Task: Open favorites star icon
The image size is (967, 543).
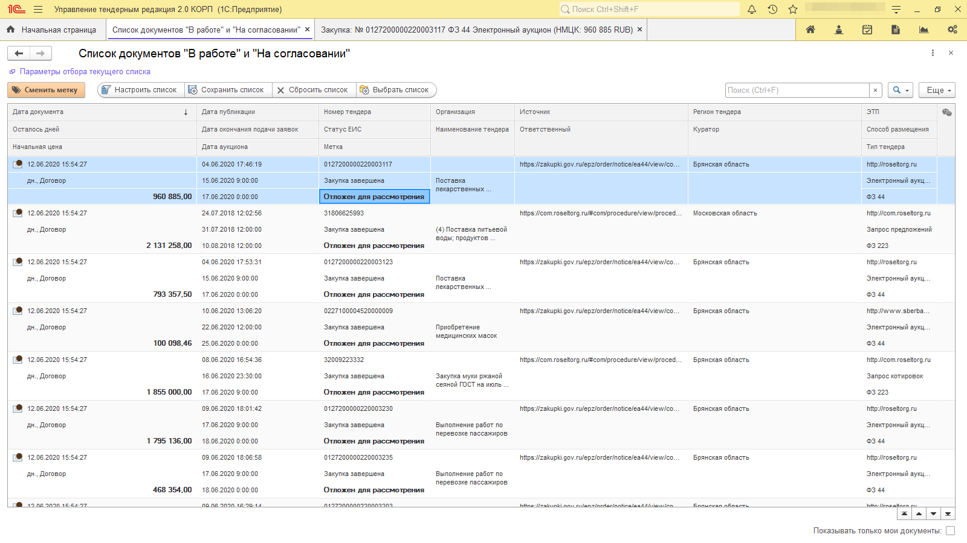Action: 793,9
